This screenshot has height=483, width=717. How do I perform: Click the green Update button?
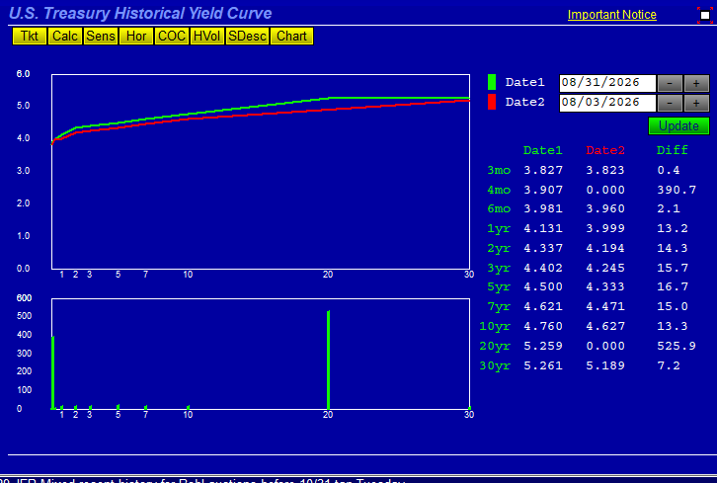pos(678,125)
